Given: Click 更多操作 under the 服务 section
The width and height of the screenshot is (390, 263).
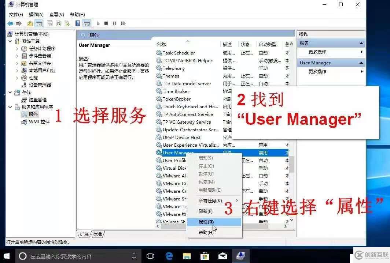Looking at the screenshot, I should pyautogui.click(x=317, y=52).
